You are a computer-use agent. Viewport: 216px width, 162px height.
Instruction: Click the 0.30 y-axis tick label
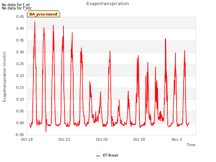(20, 52)
